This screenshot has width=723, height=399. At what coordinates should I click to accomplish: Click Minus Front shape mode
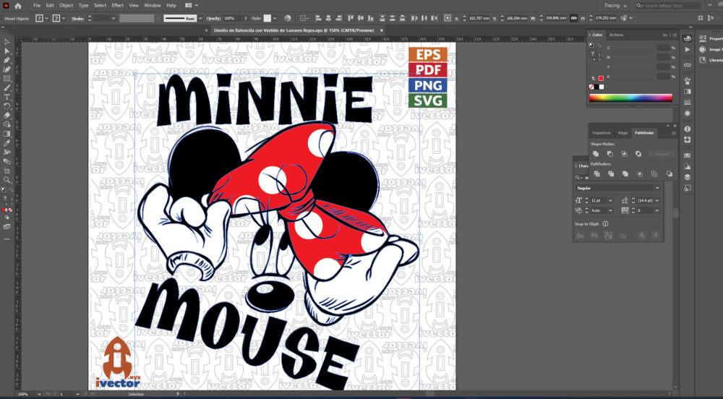click(x=610, y=153)
